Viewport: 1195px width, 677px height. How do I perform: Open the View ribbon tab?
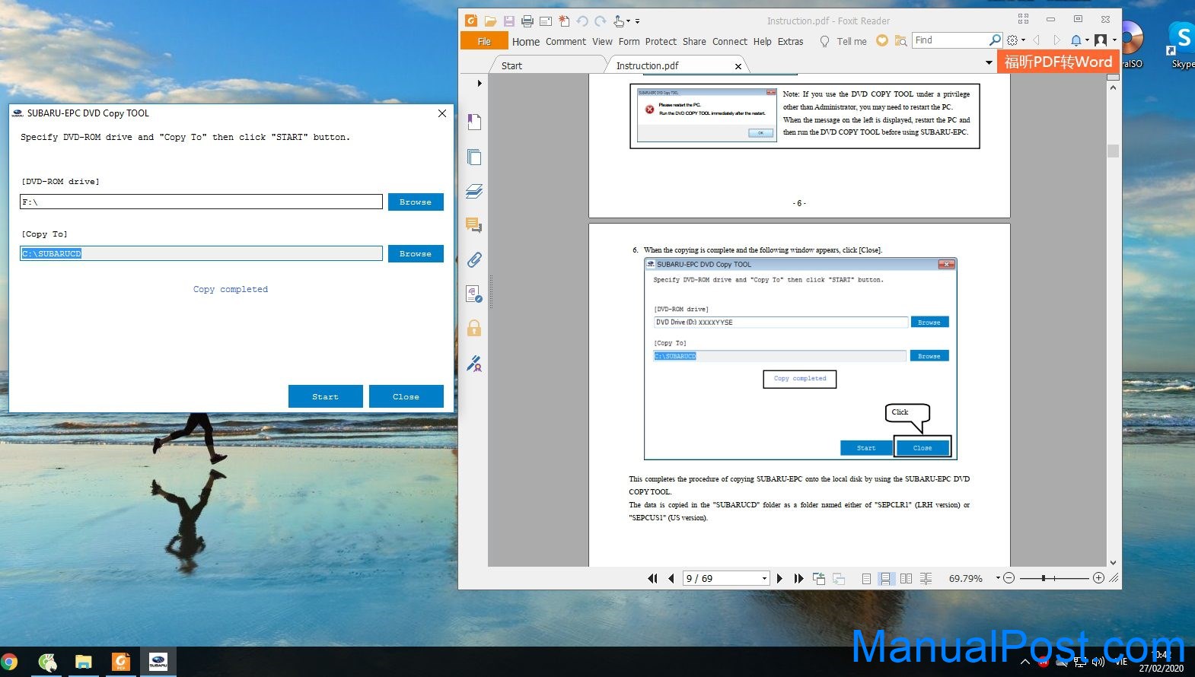(x=602, y=42)
